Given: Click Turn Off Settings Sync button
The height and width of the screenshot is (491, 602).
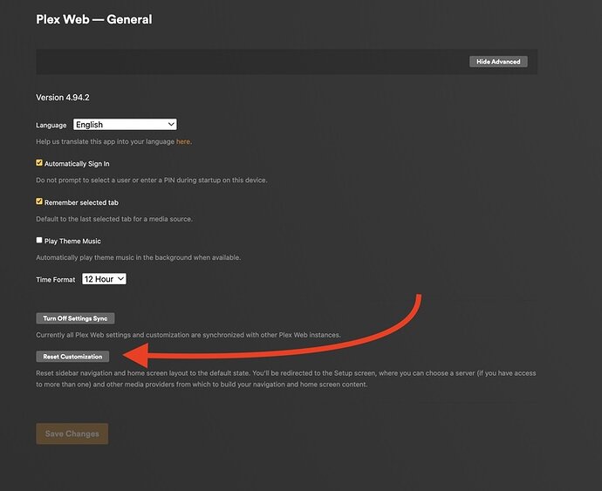Looking at the screenshot, I should tap(75, 318).
